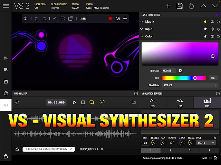Viewport: 221px width, 165px height.
Task: Open the PLAYER input dropdown
Action: pyautogui.click(x=206, y=143)
